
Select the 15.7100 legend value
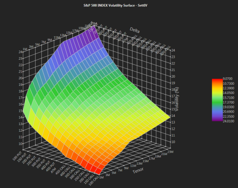[x=228, y=97]
